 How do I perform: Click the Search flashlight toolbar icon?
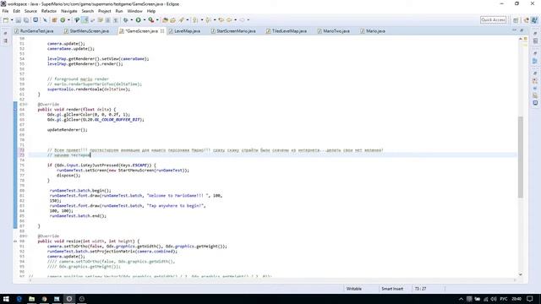181,20
